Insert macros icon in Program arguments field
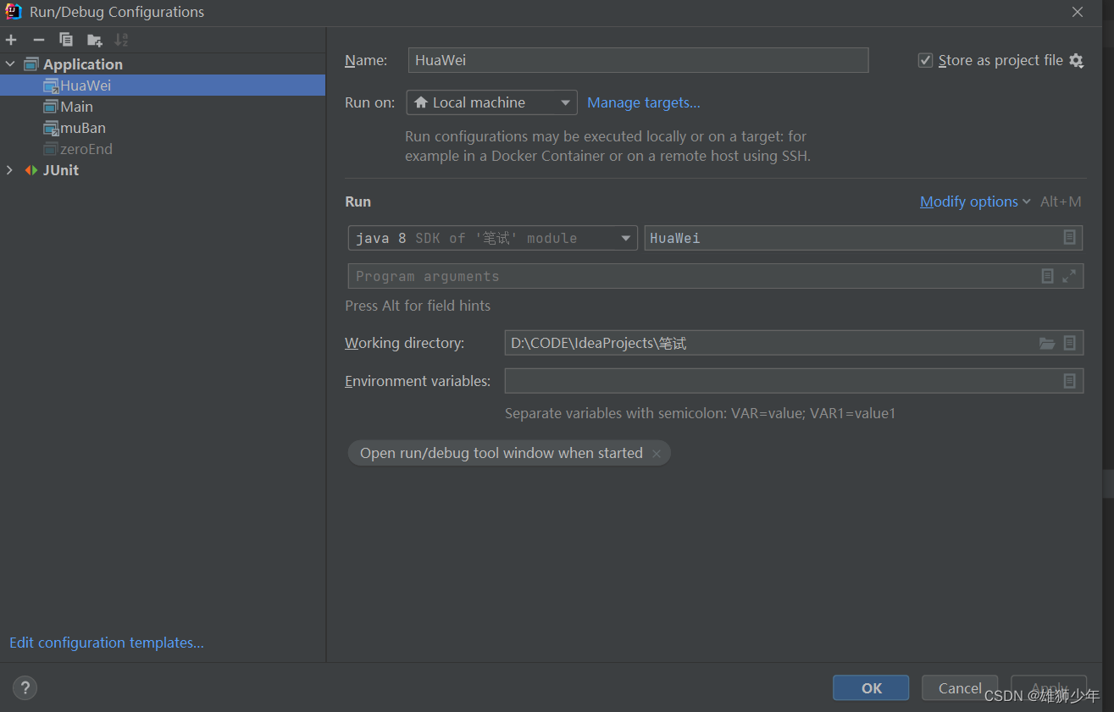 1047,276
